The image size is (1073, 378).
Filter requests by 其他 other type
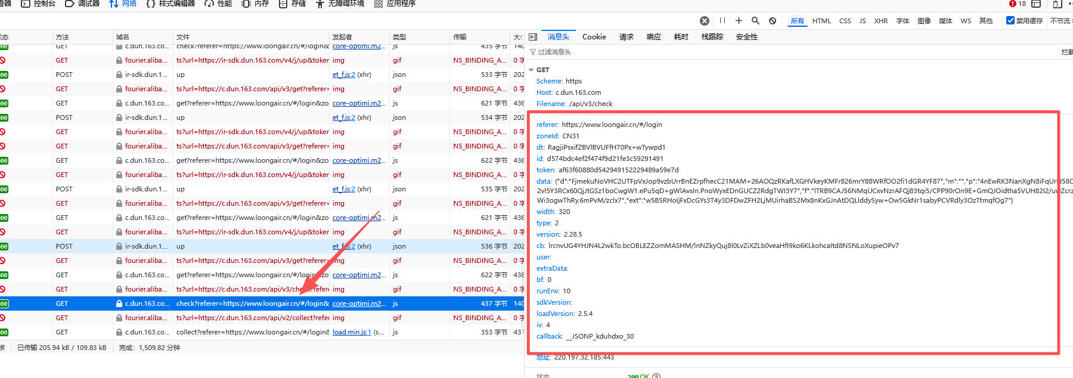tap(986, 21)
